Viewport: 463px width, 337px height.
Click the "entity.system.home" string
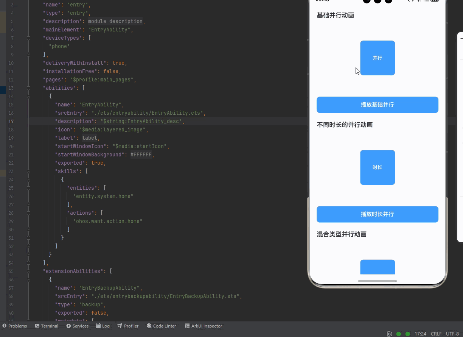click(x=103, y=196)
